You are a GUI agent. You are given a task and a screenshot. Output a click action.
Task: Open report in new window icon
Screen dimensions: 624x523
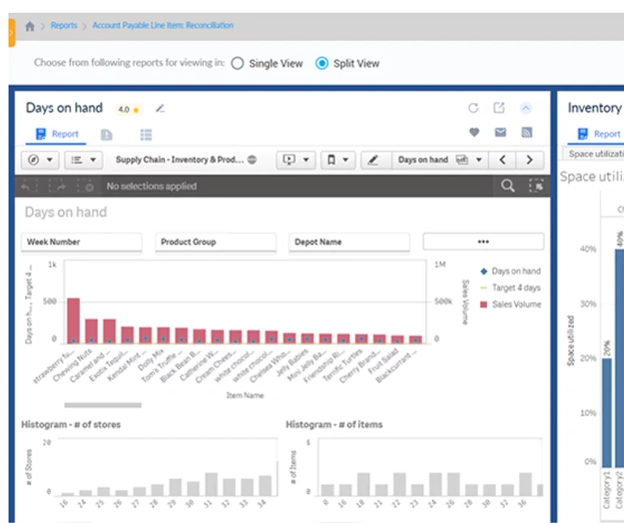click(x=499, y=108)
